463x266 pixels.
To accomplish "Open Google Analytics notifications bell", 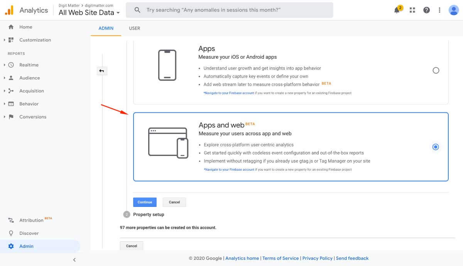I will (x=397, y=10).
